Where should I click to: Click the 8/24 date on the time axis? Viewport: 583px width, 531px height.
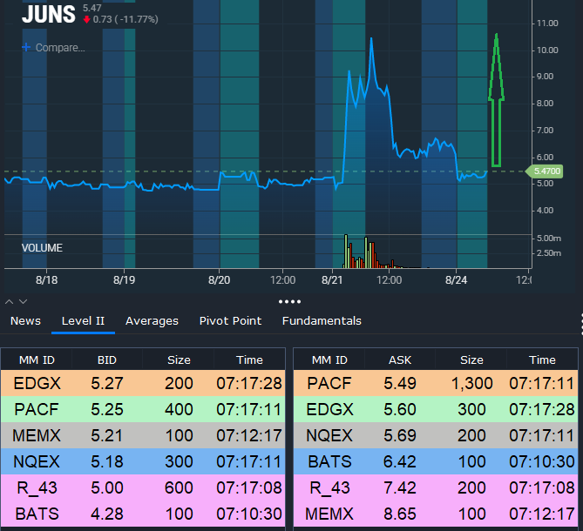pyautogui.click(x=457, y=279)
